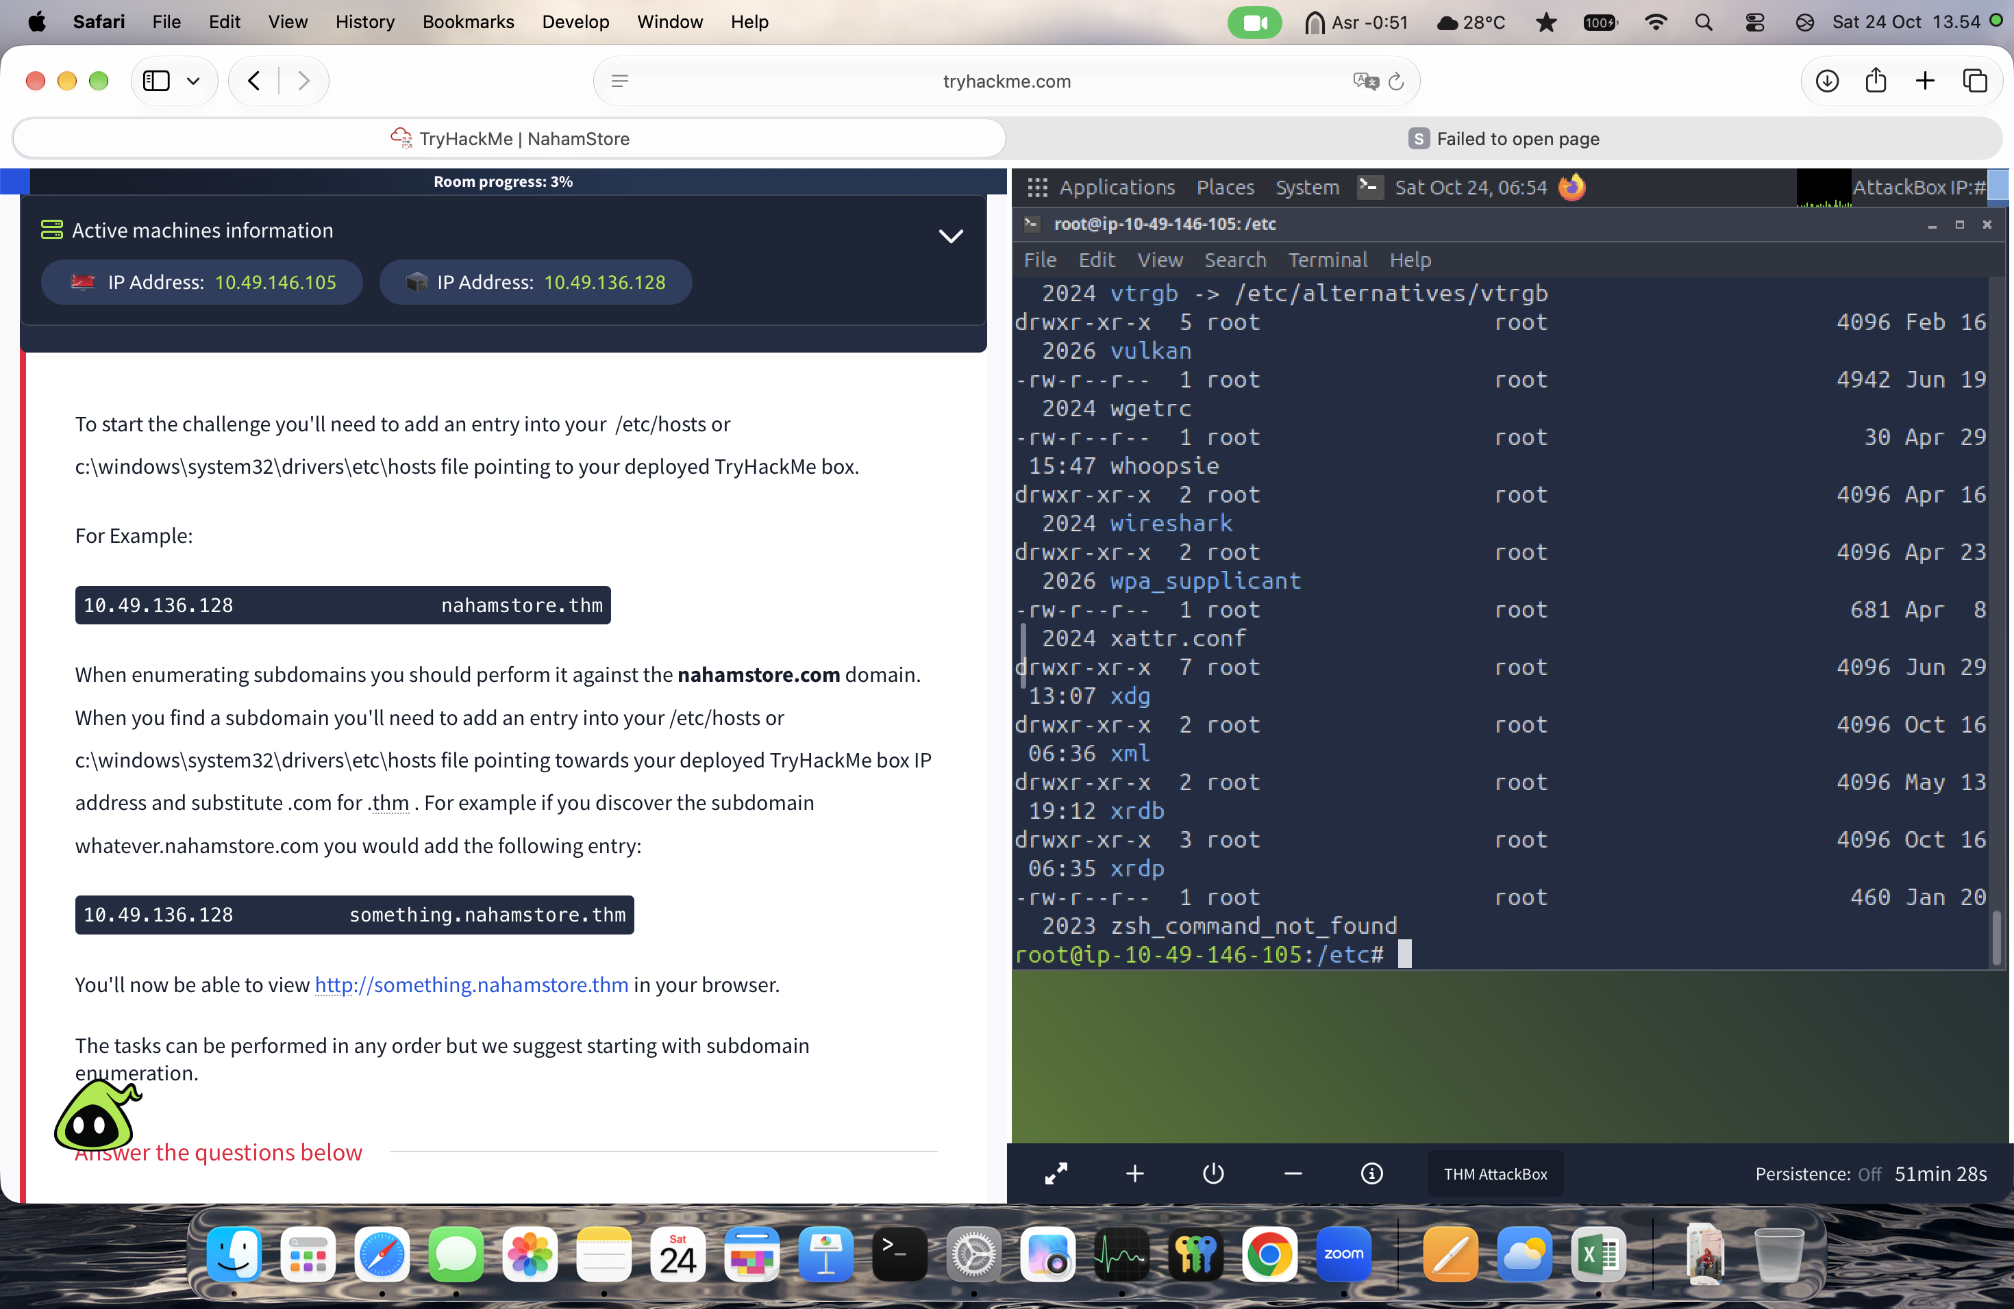Open Calendar from the Dock
The image size is (2014, 1309).
click(x=677, y=1255)
